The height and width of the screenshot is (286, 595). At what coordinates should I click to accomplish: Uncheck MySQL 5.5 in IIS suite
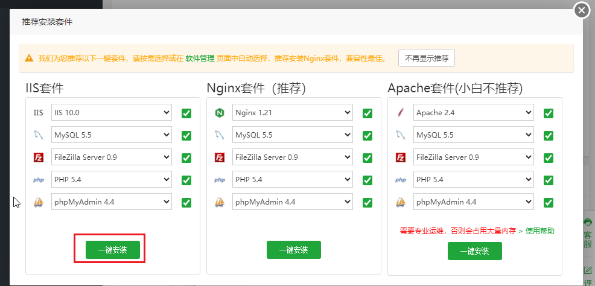(186, 135)
